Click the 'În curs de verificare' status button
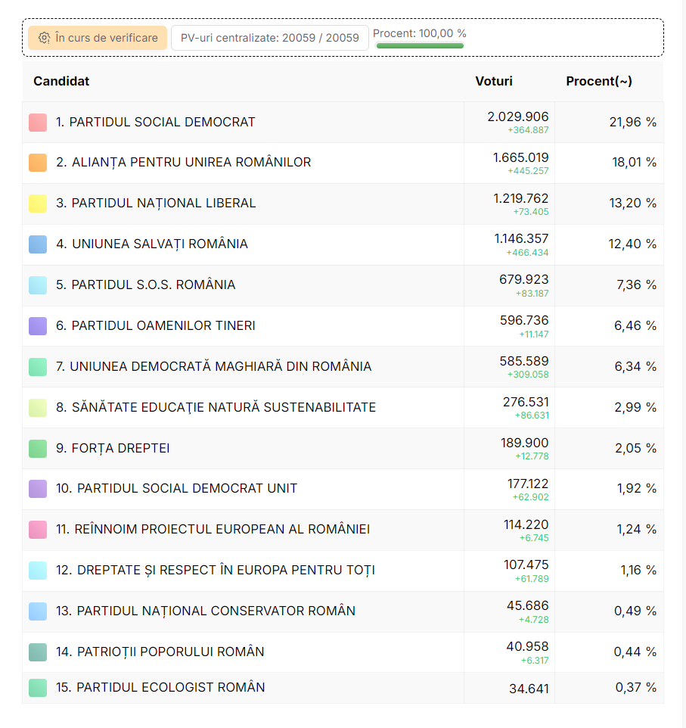The width and height of the screenshot is (686, 728). [98, 38]
